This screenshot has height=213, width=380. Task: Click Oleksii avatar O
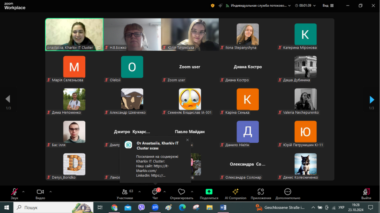(x=132, y=67)
